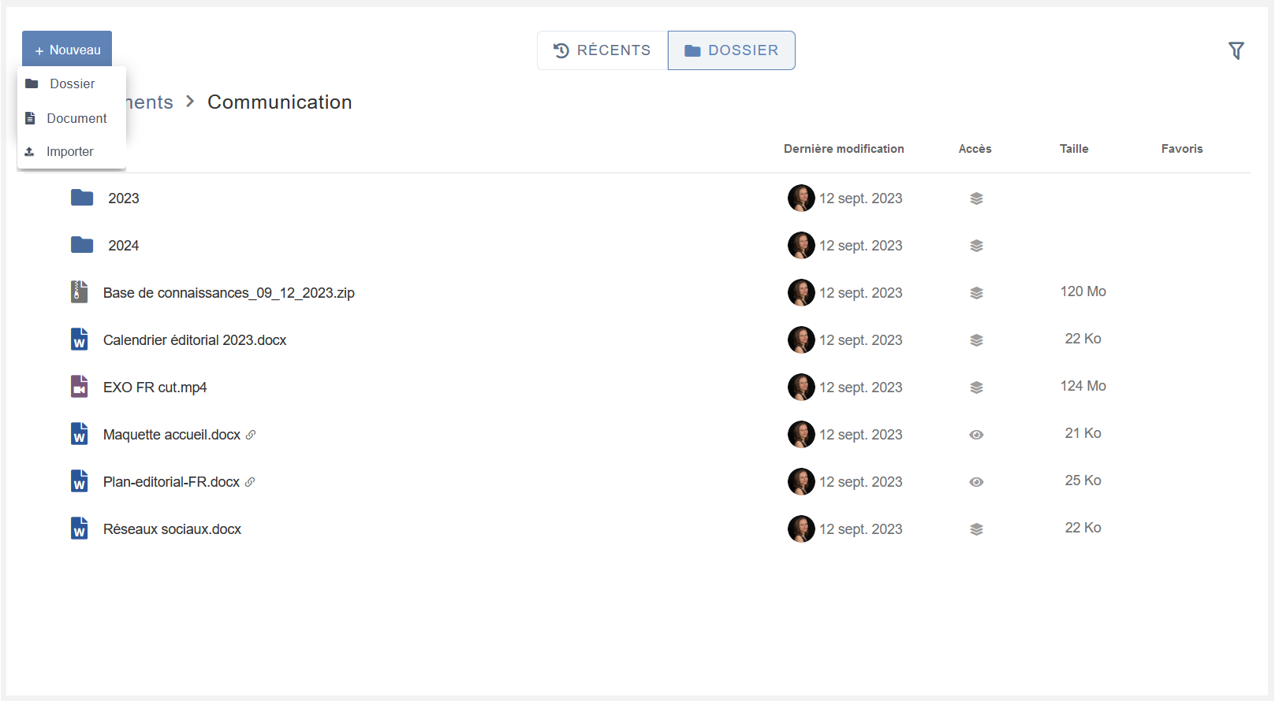The height and width of the screenshot is (701, 1275).
Task: Click the eye access icon for Maquette accueil.docx
Action: point(976,435)
